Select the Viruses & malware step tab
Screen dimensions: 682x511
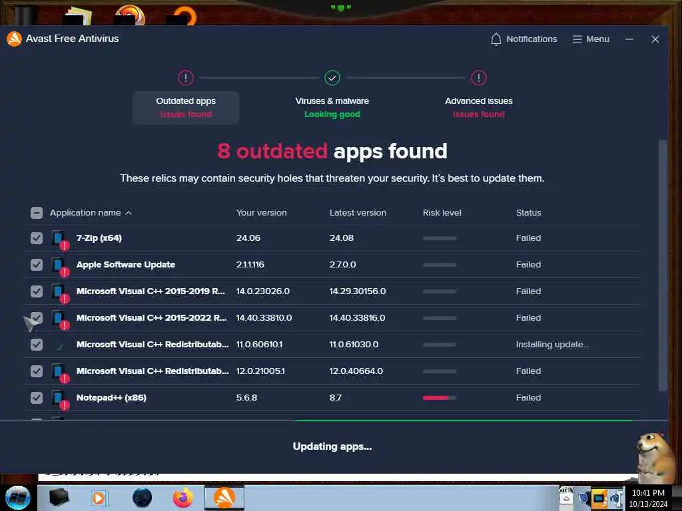[332, 107]
